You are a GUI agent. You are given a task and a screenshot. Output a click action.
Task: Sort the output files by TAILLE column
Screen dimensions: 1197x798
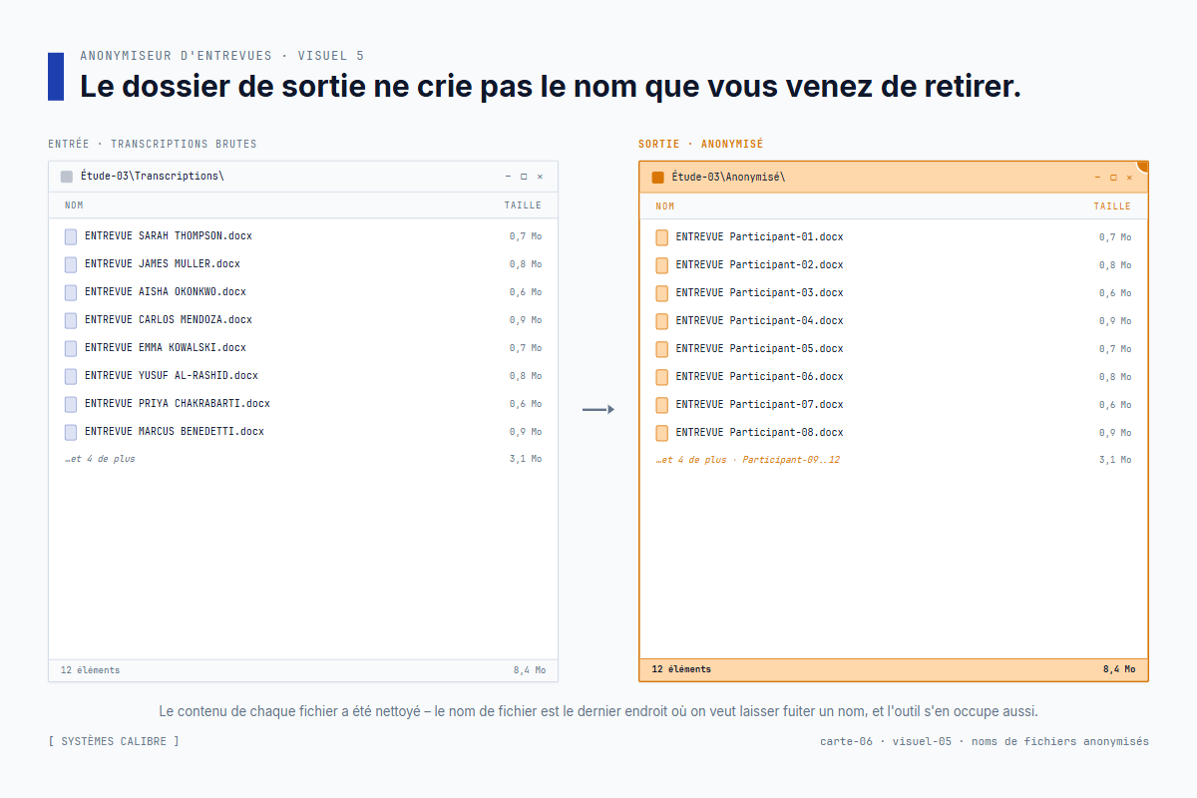1112,205
